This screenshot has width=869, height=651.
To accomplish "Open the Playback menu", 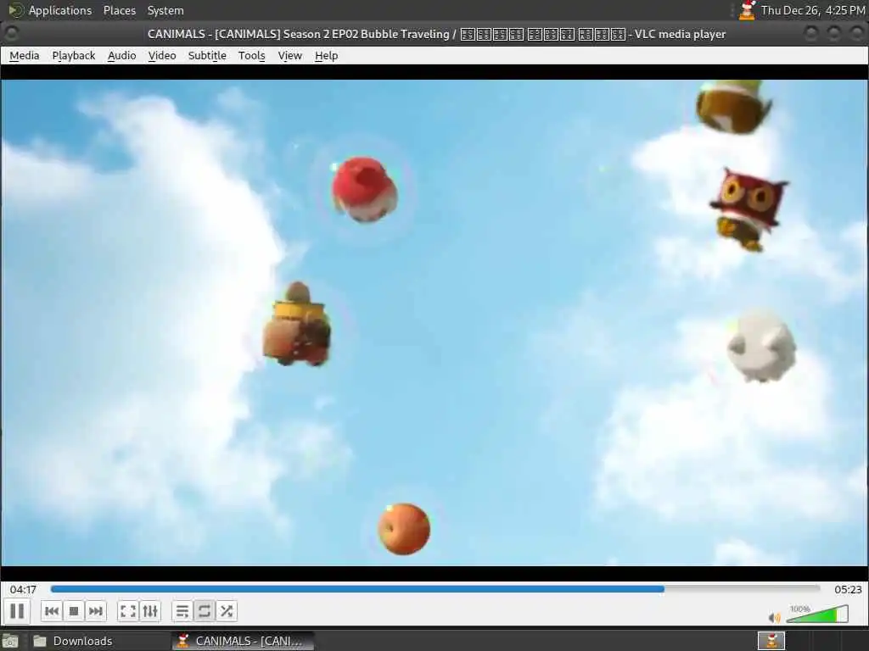I will pos(74,55).
